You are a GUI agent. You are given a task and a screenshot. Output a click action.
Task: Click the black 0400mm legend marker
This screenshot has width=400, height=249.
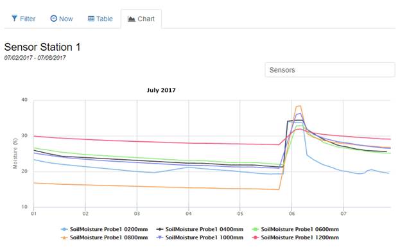tap(160, 229)
